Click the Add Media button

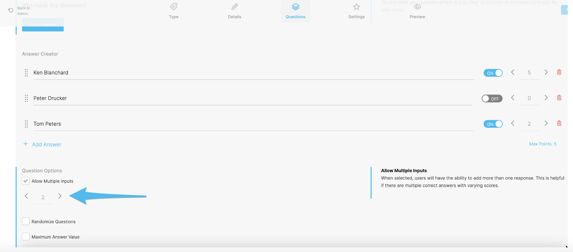(x=43, y=25)
